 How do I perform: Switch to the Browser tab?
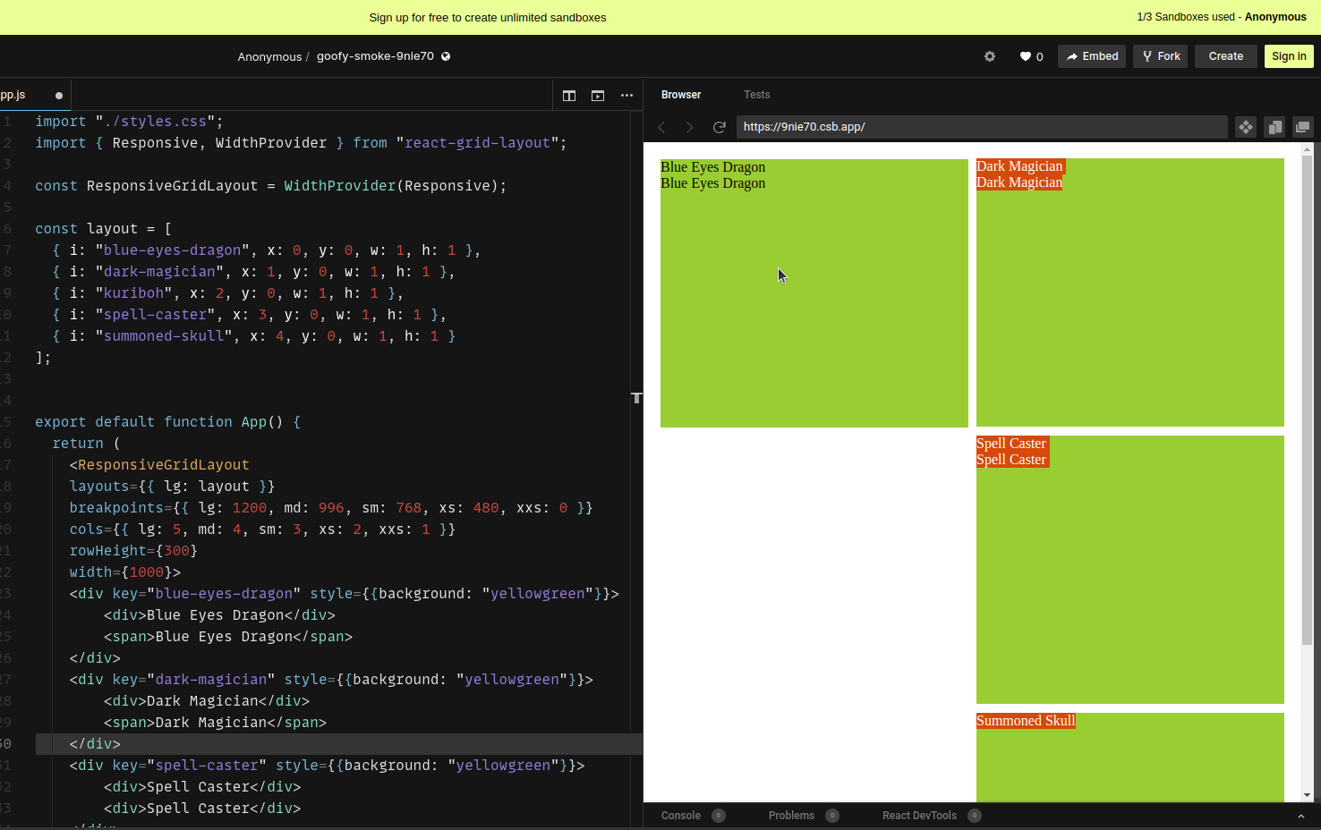[x=681, y=95]
